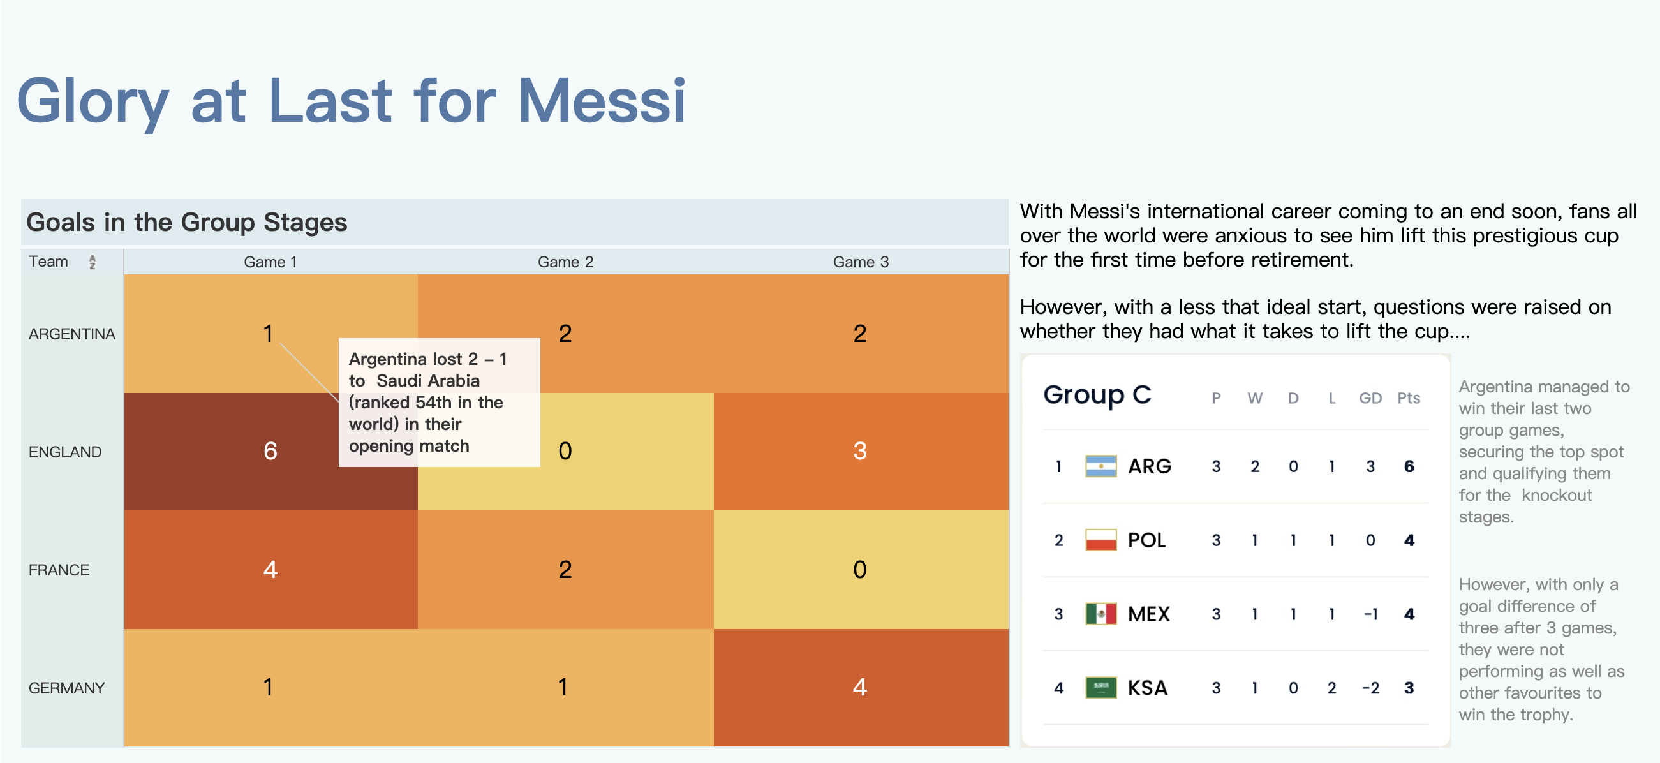Viewport: 1660px width, 763px height.
Task: Click France's Game 1 cell showing 4
Action: click(x=270, y=570)
